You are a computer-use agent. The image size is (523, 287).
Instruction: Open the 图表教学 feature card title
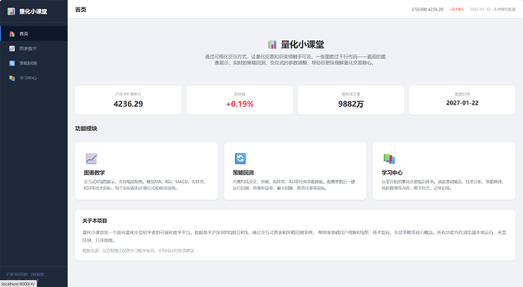point(95,173)
